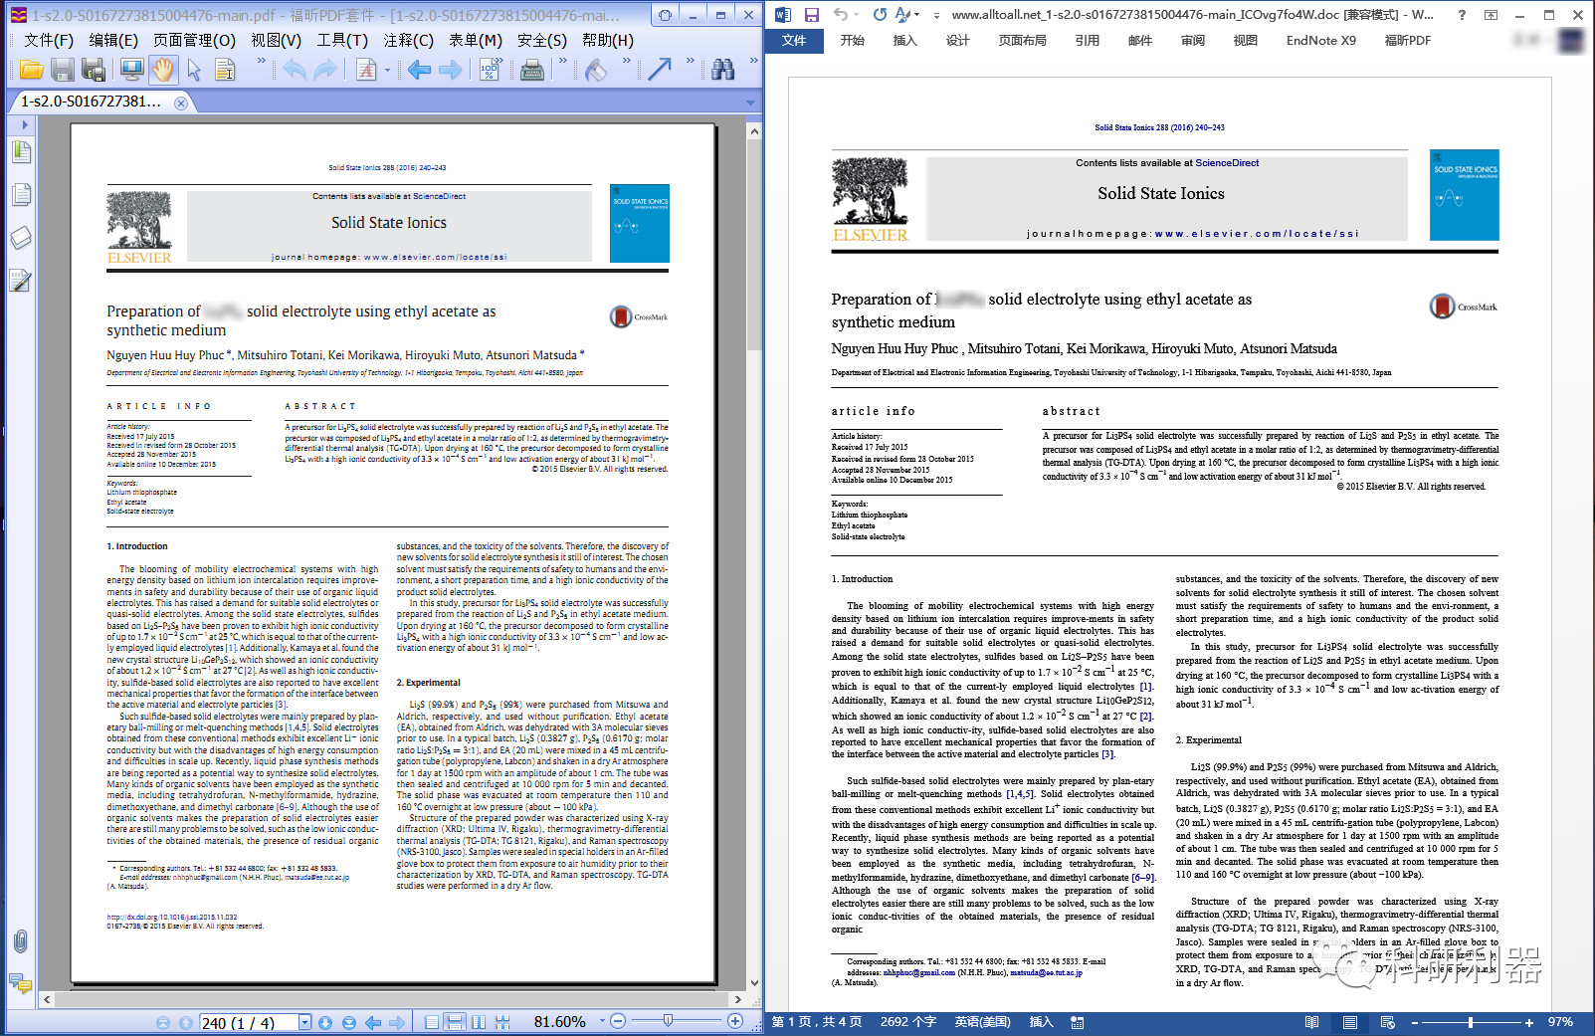
Task: Open the 视图(V) menu in PDF viewer
Action: click(276, 40)
